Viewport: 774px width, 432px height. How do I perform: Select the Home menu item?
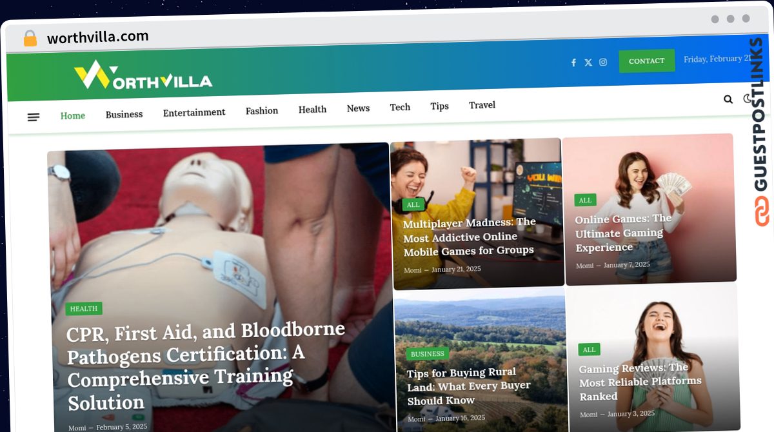coord(73,116)
